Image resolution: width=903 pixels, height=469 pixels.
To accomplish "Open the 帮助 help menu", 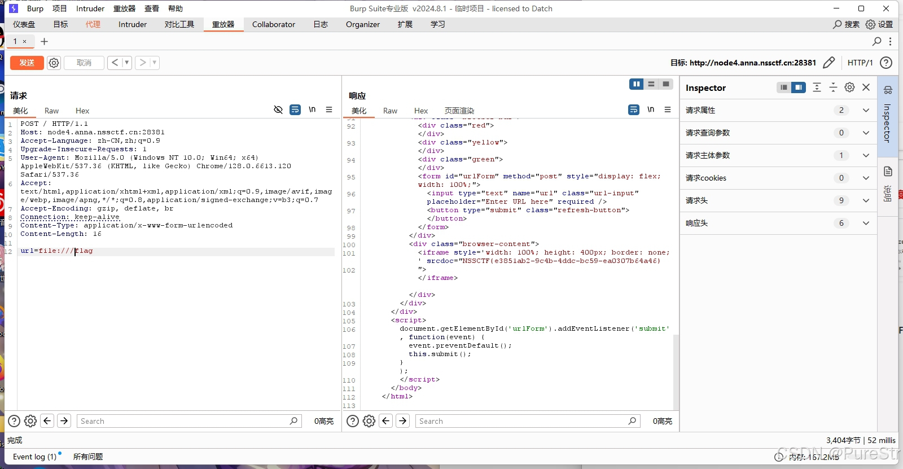I will click(x=176, y=8).
